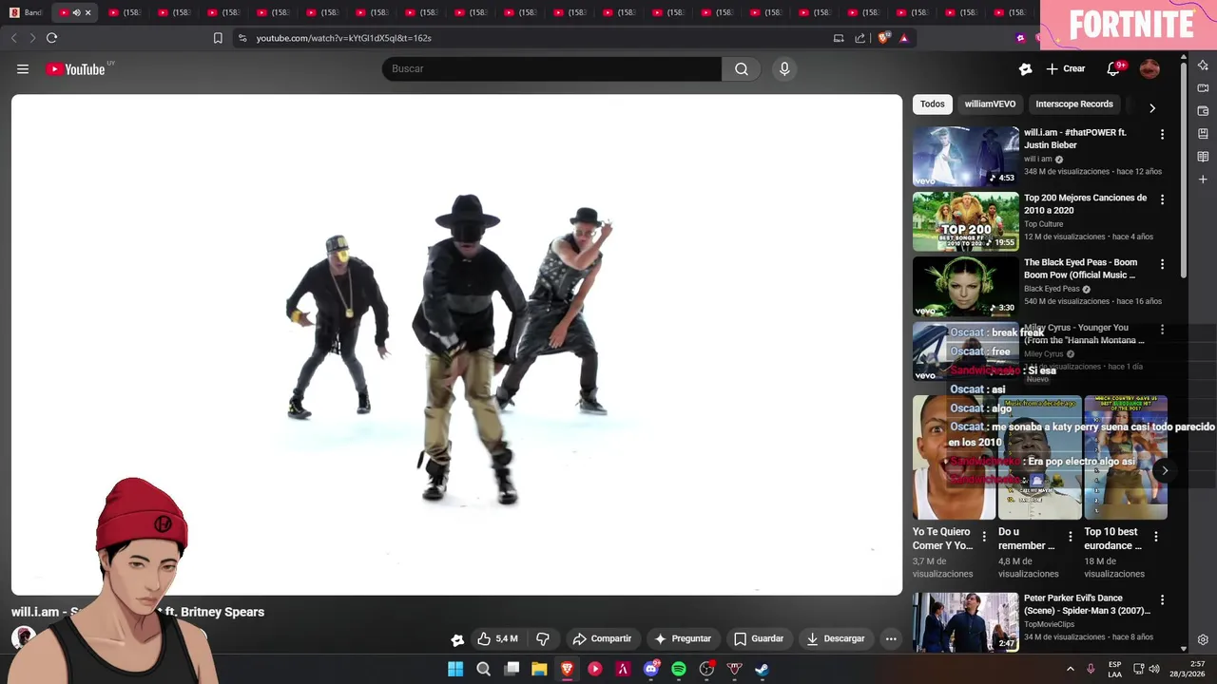Click the address bar URL
Screen dimensions: 1217x684
(x=343, y=38)
